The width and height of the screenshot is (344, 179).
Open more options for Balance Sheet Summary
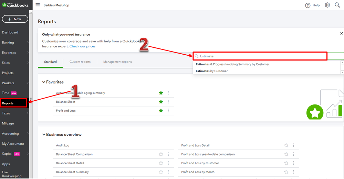pyautogui.click(x=168, y=172)
